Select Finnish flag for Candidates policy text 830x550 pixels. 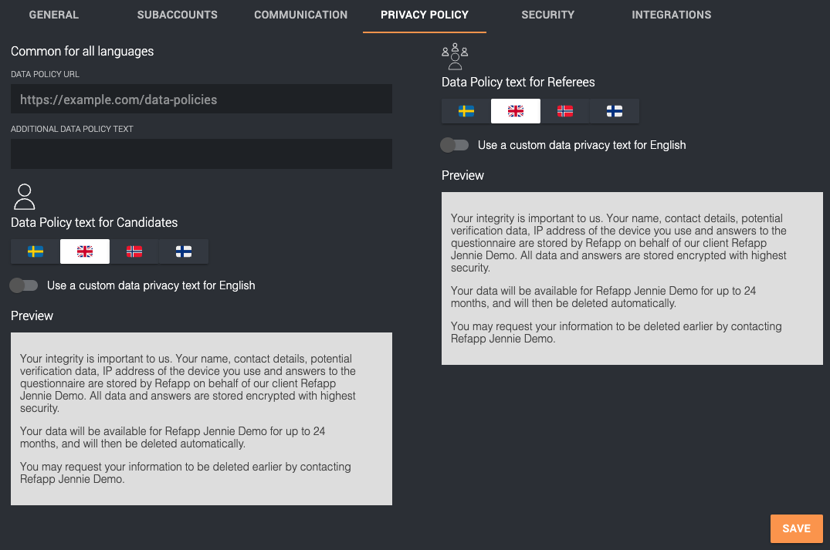click(184, 251)
